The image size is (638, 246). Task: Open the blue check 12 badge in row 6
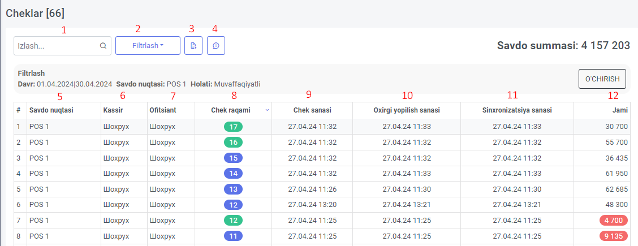point(233,205)
